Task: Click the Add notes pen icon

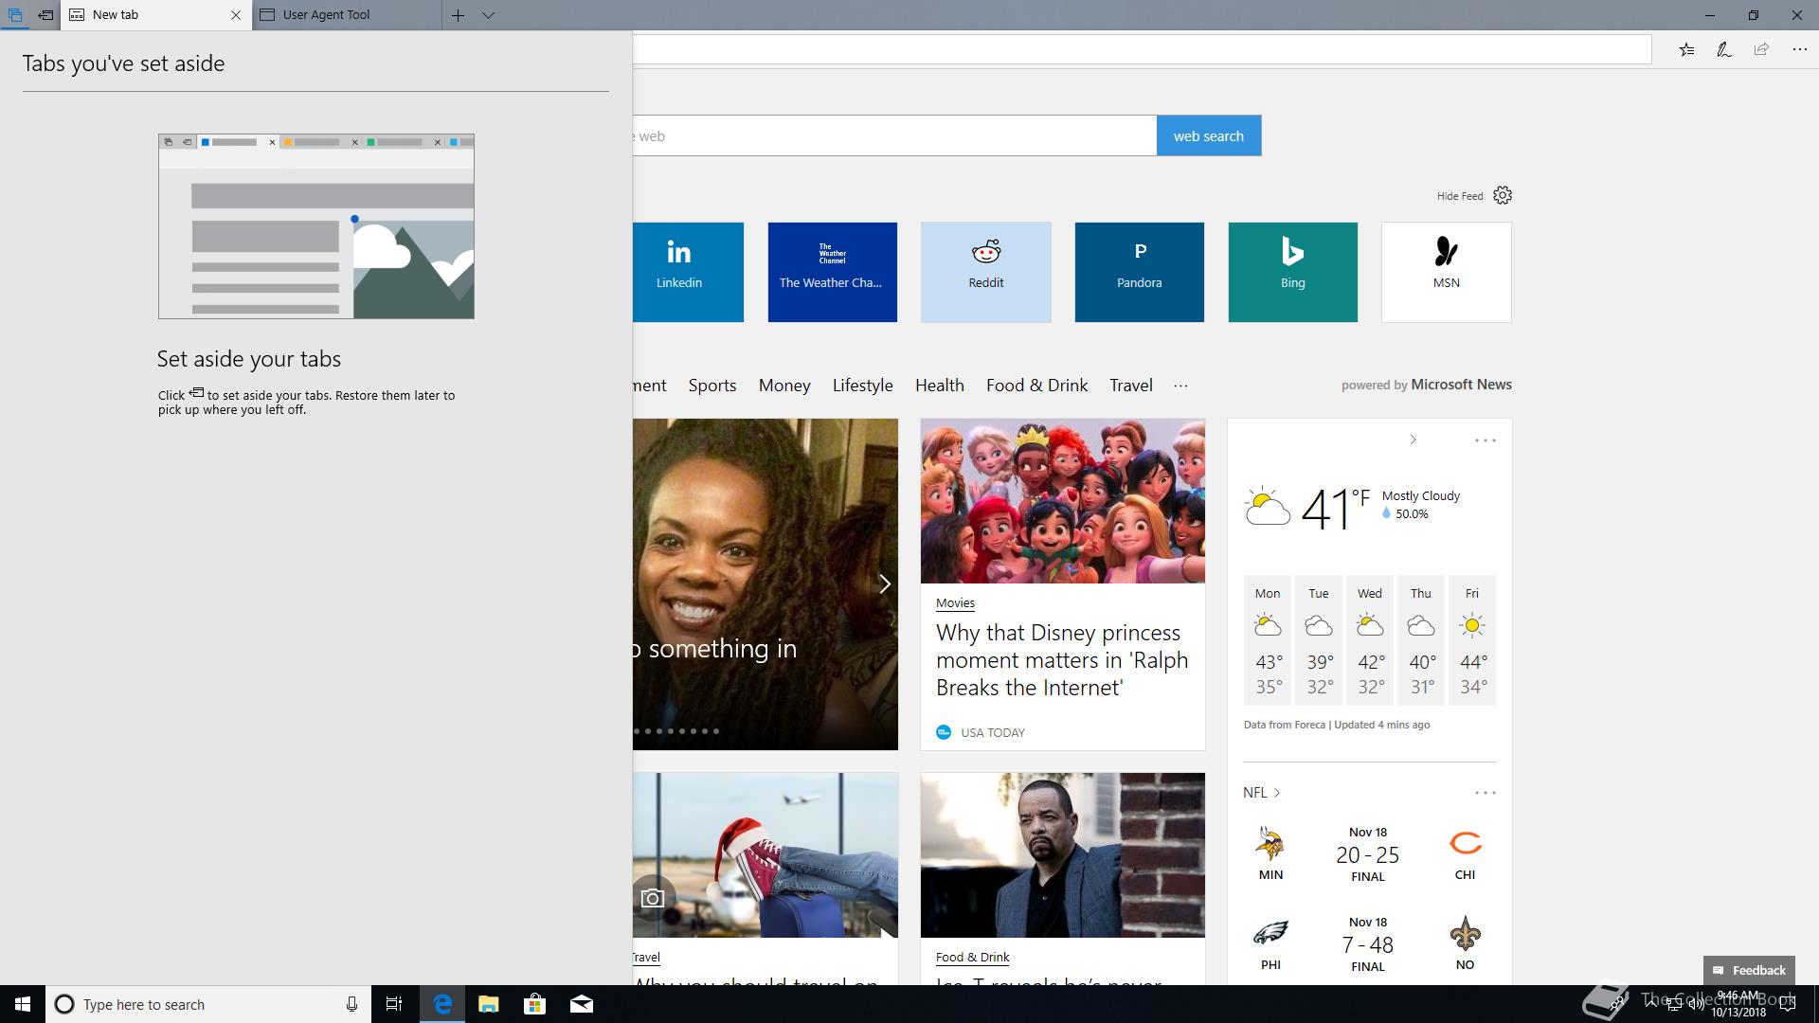Action: (x=1724, y=49)
